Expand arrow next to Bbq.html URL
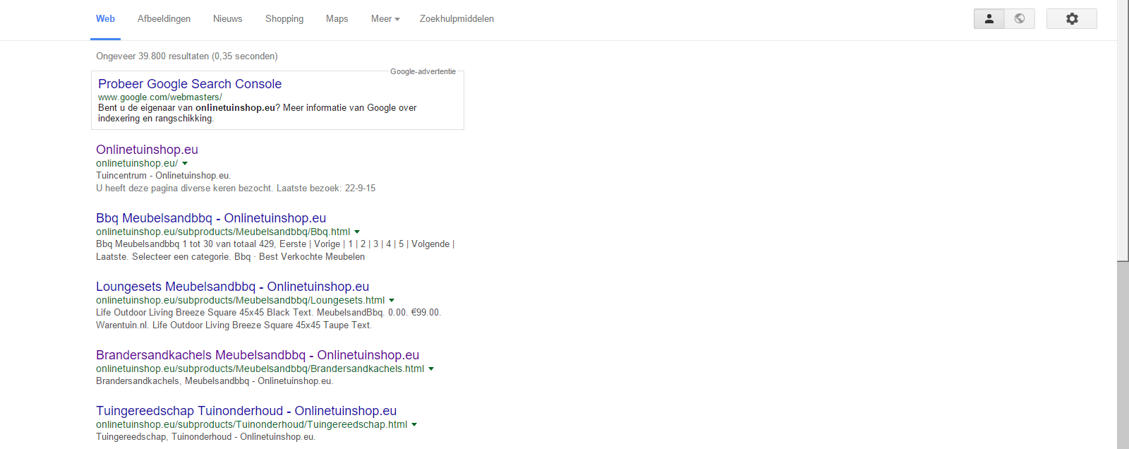 pyautogui.click(x=357, y=232)
